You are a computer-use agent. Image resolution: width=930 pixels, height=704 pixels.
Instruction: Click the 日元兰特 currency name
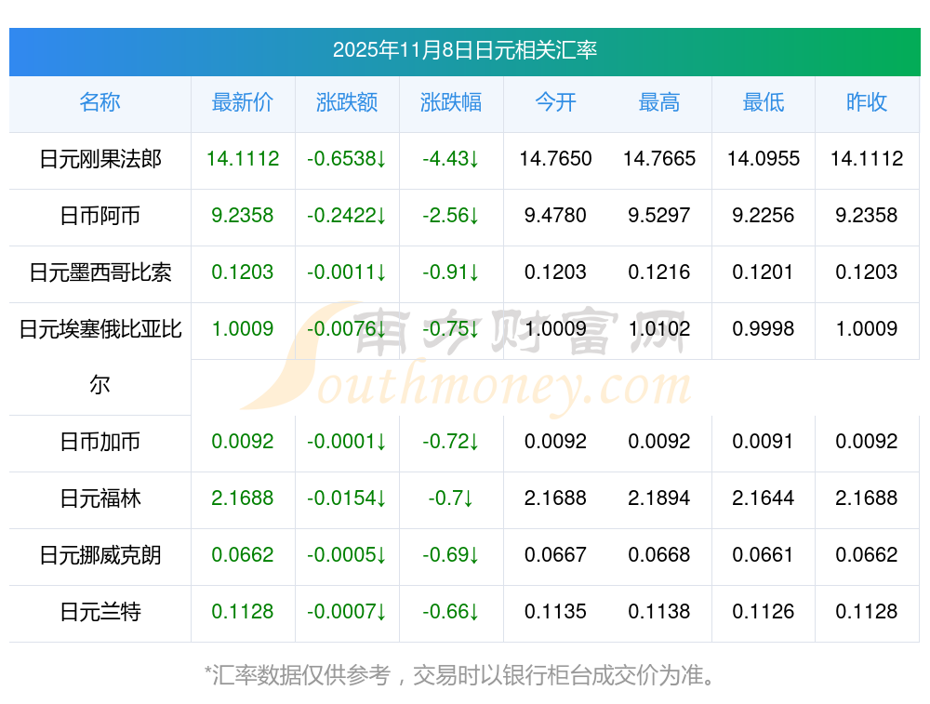coord(100,612)
